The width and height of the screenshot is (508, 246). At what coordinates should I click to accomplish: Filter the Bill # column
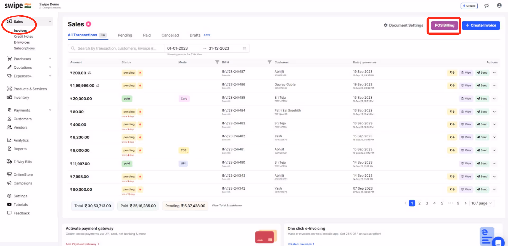(269, 62)
